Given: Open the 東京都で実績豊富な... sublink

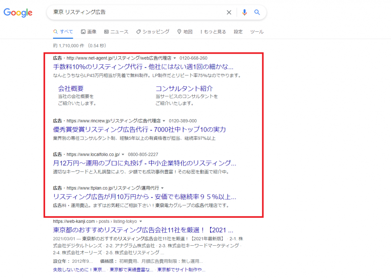Looking at the screenshot, I should (x=131, y=270).
